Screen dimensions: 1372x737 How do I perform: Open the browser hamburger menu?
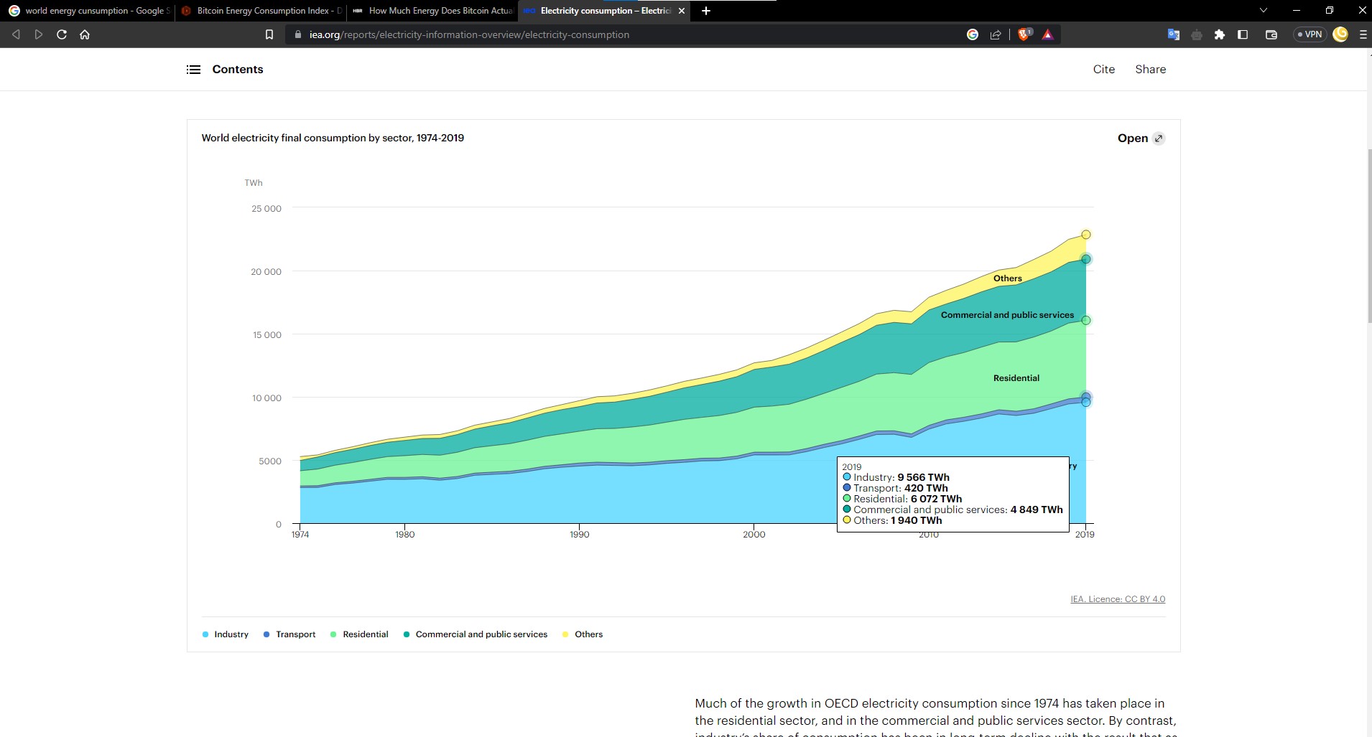1363,34
